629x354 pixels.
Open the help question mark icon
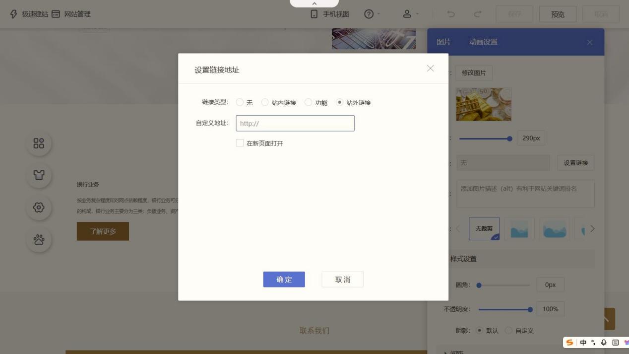(x=369, y=14)
